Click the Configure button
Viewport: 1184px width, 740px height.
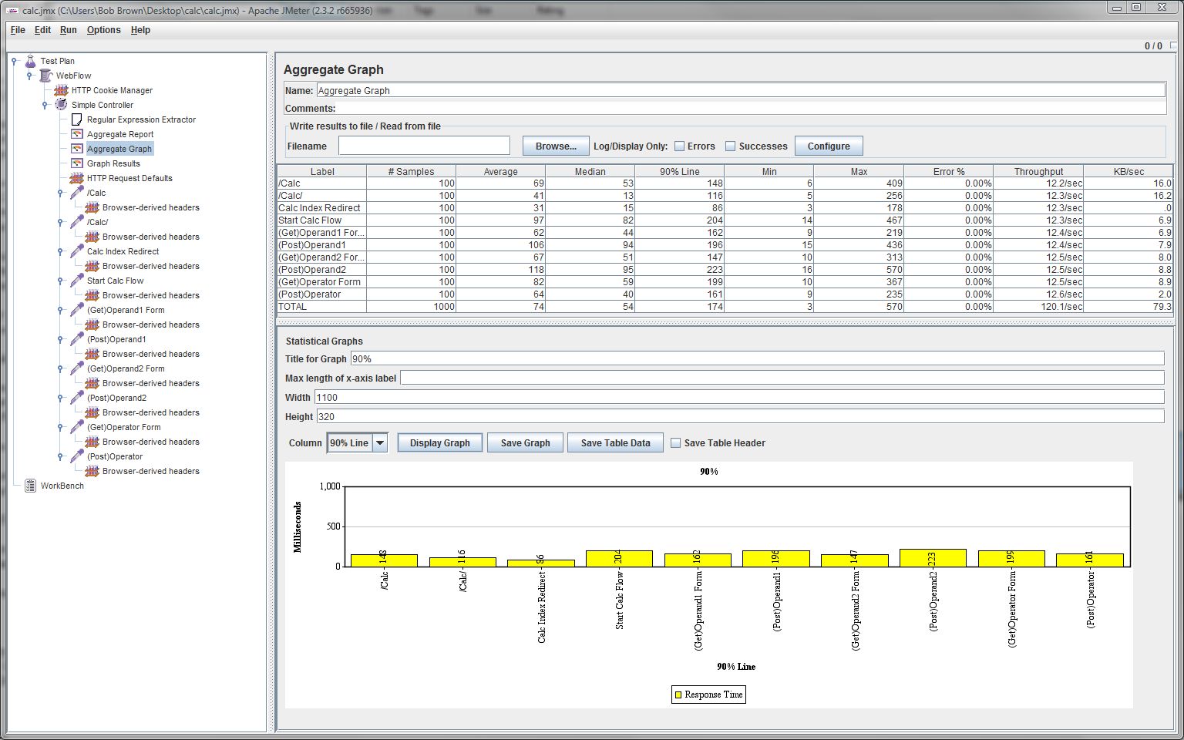829,146
